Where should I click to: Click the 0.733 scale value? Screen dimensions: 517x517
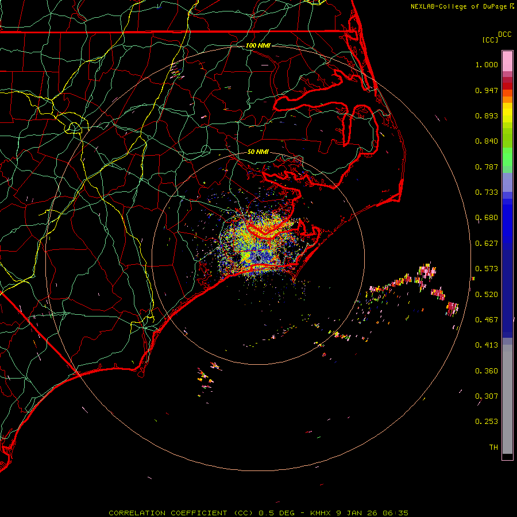pyautogui.click(x=487, y=192)
